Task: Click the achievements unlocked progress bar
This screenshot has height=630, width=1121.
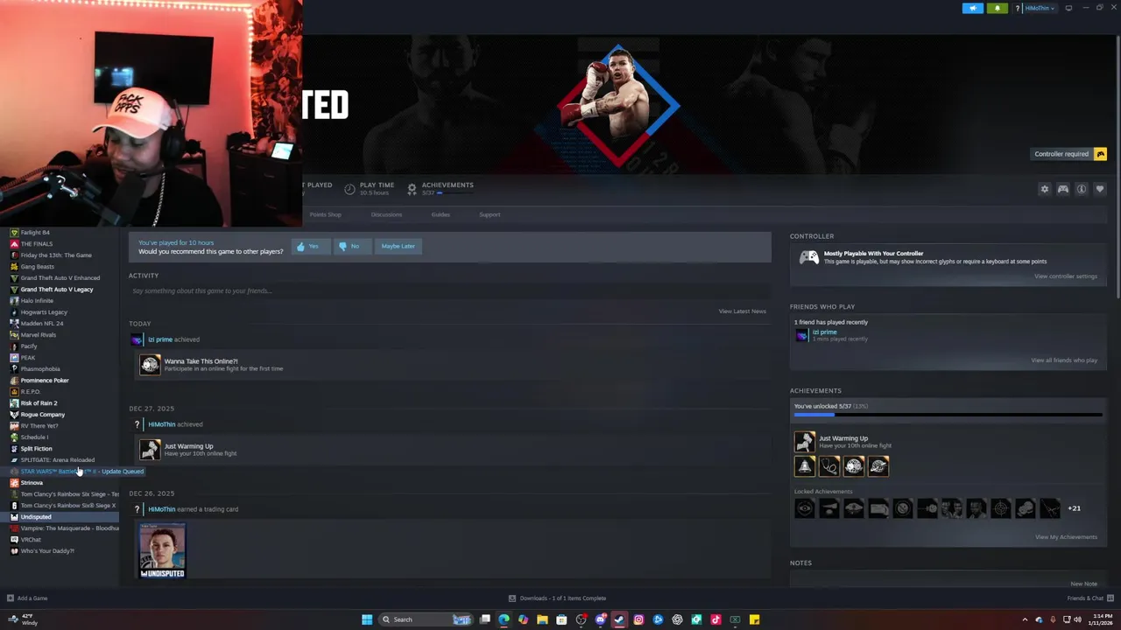Action: click(948, 415)
